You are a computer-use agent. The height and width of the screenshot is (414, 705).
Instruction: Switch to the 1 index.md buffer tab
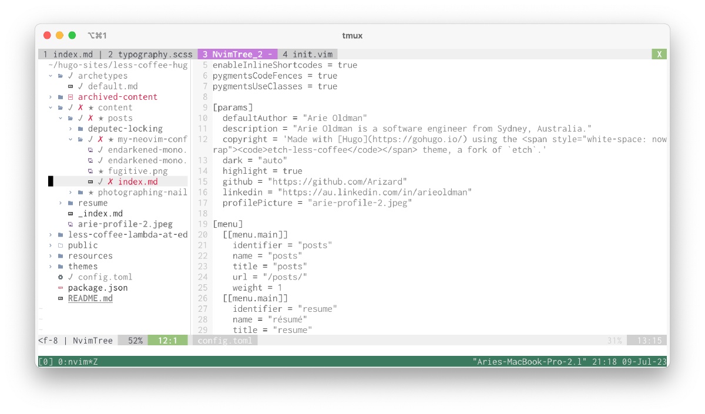coord(68,54)
